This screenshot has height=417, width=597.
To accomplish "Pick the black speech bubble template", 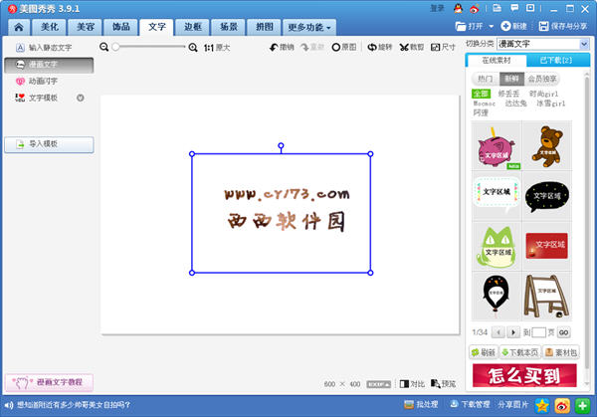I will pos(546,196).
